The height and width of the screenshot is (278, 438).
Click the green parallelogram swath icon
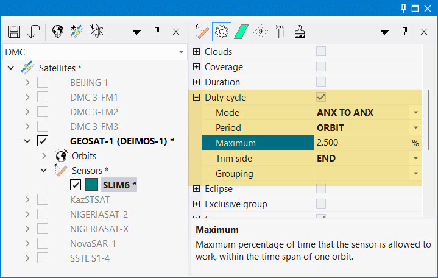241,31
